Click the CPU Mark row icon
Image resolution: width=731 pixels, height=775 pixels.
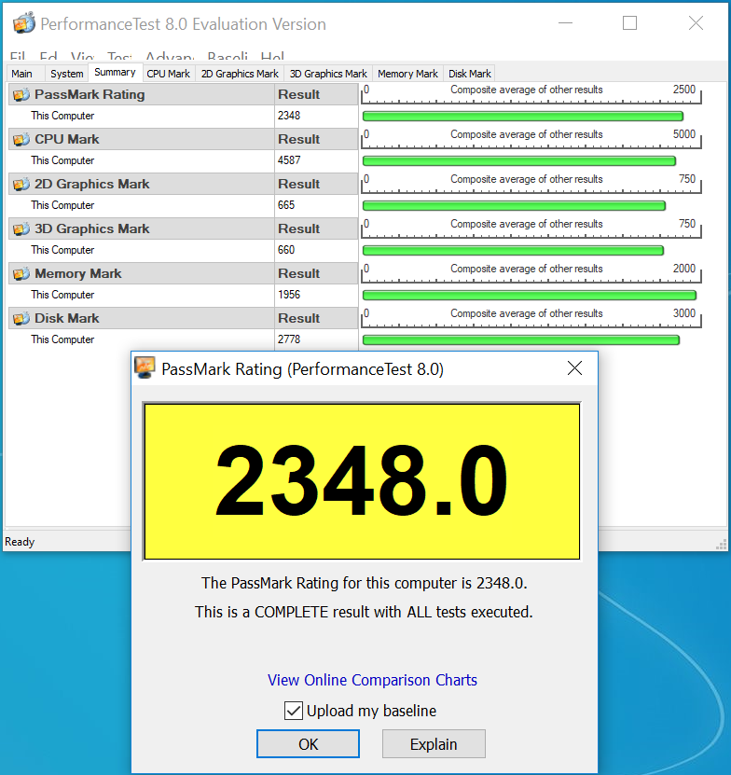click(21, 139)
